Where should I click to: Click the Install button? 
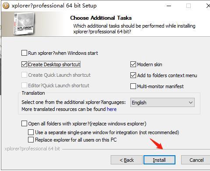[159, 160]
